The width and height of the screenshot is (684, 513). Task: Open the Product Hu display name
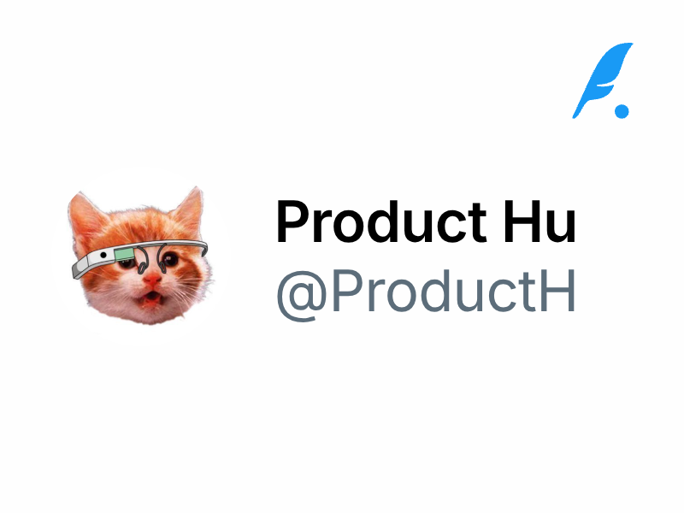(x=426, y=221)
